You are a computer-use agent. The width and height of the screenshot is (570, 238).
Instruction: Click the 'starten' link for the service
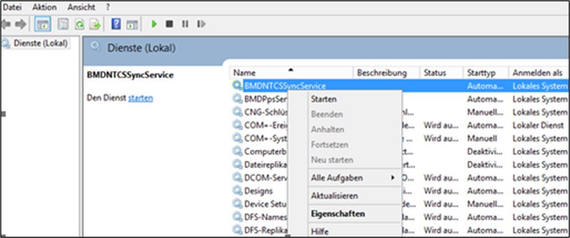140,99
